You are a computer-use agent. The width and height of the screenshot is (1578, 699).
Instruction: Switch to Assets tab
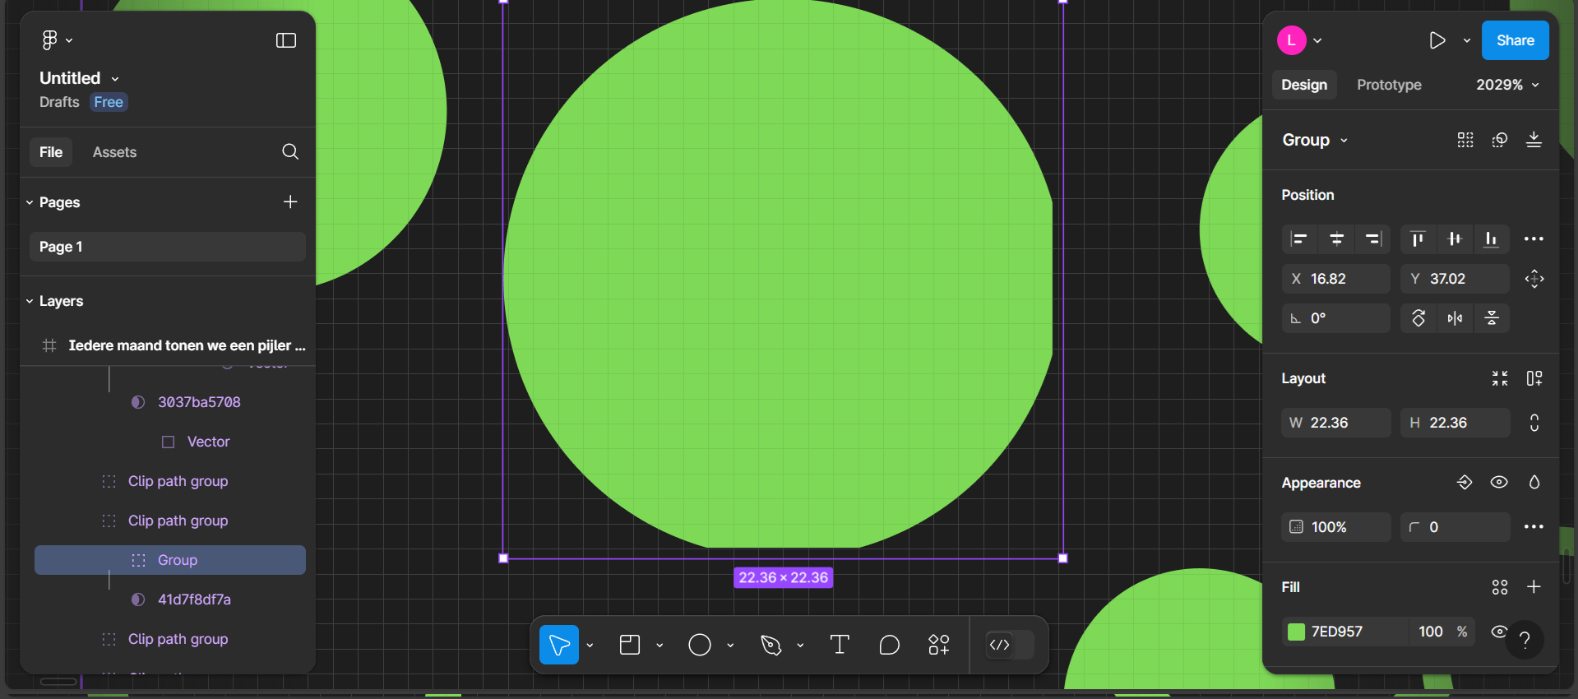pos(114,152)
